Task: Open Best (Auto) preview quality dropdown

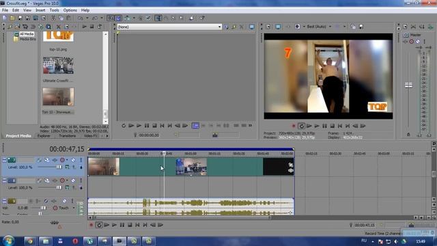Action: (x=330, y=27)
